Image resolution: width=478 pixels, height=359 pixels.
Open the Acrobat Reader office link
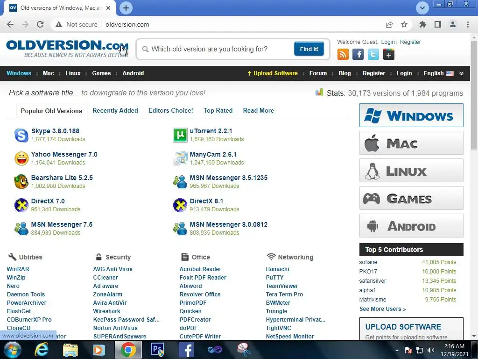click(x=200, y=269)
